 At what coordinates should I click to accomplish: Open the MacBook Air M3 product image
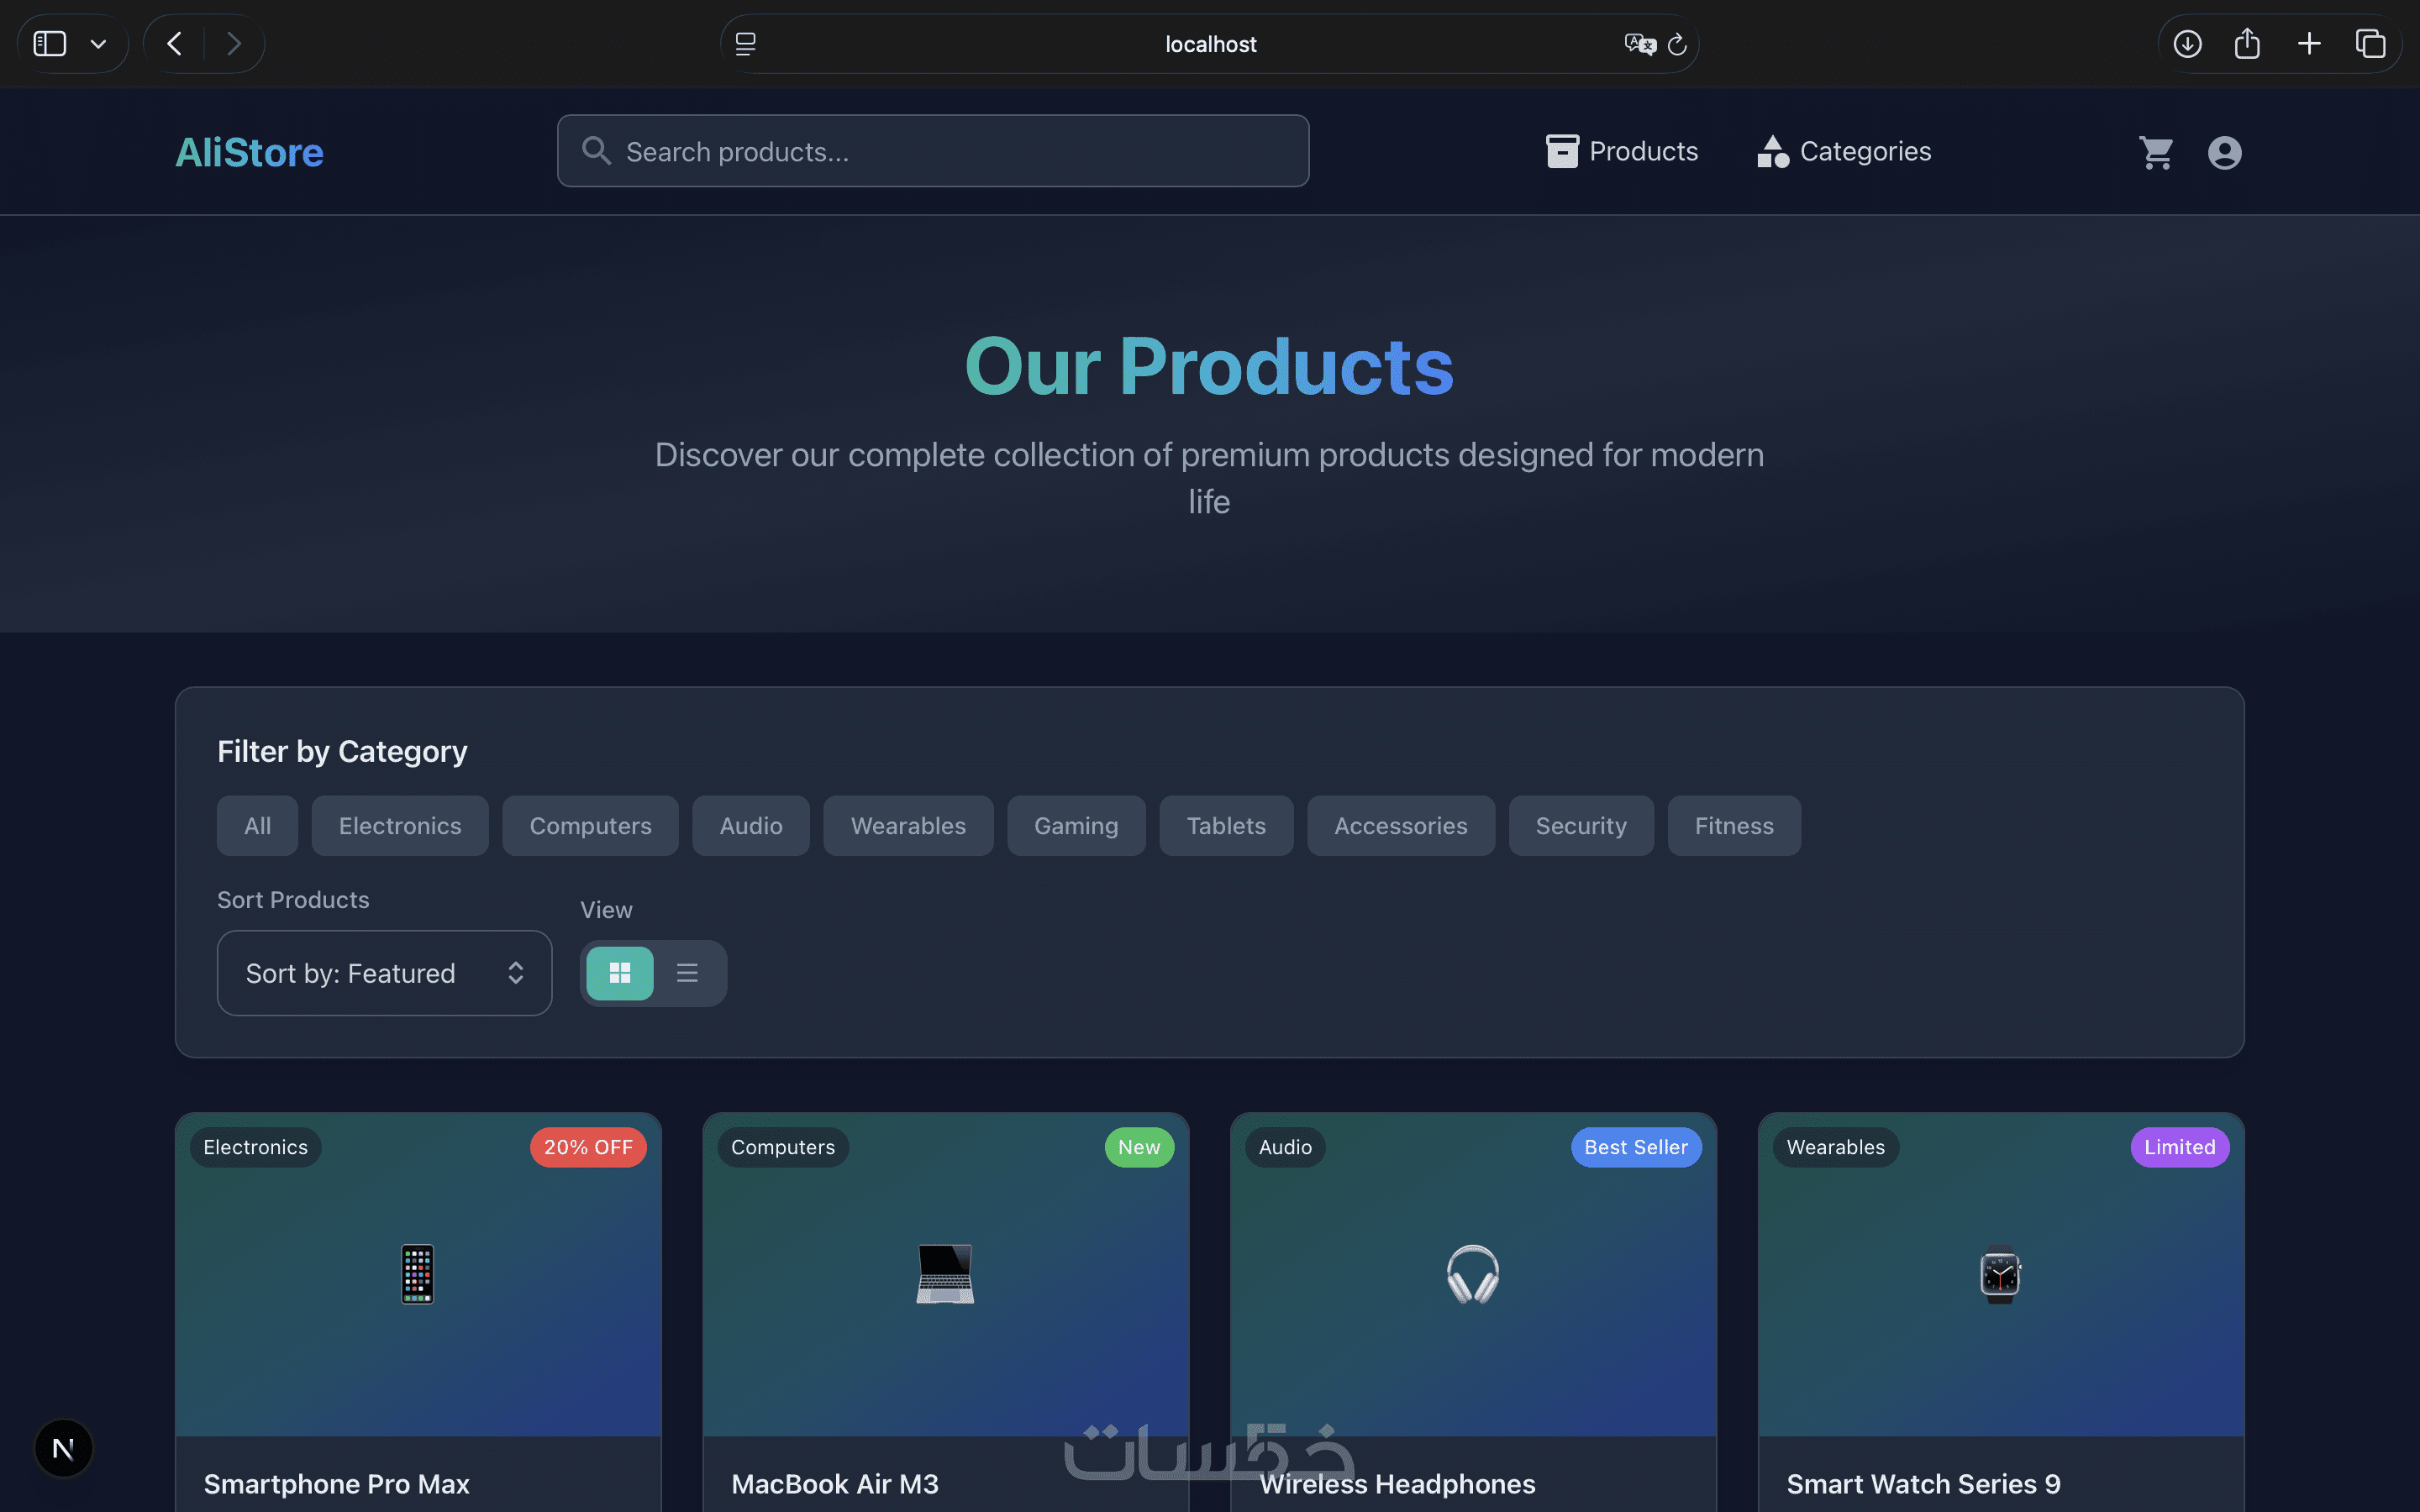coord(945,1274)
